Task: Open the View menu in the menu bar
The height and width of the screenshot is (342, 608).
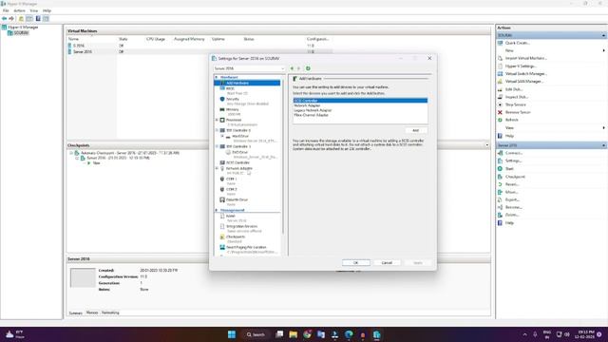Action: 34,10
